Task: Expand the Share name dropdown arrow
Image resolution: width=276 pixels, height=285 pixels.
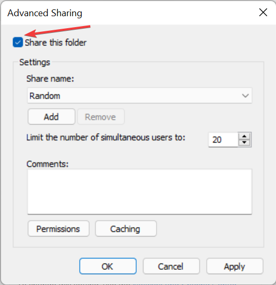Action: pyautogui.click(x=245, y=96)
